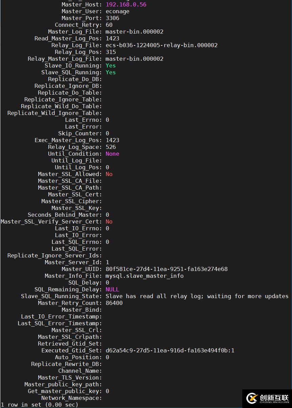Click the Master_Host IP 192.168.0.56
This screenshot has width=292, height=408.
[126, 4]
